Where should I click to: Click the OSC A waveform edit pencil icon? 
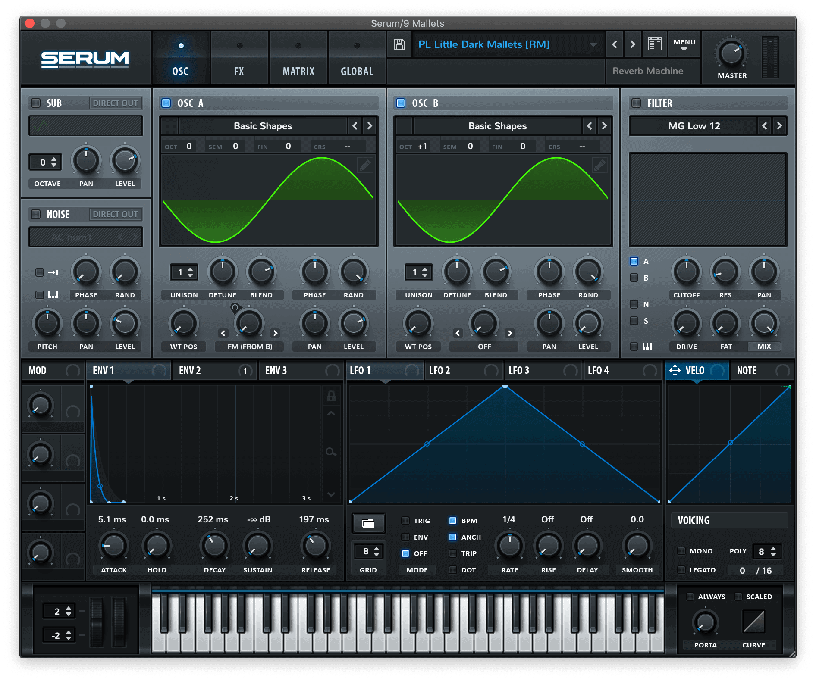point(365,165)
